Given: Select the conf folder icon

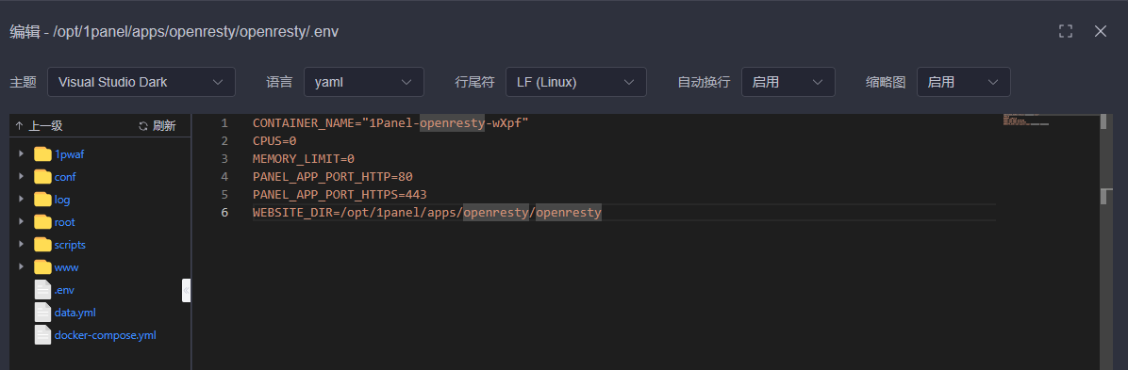Looking at the screenshot, I should coord(43,177).
